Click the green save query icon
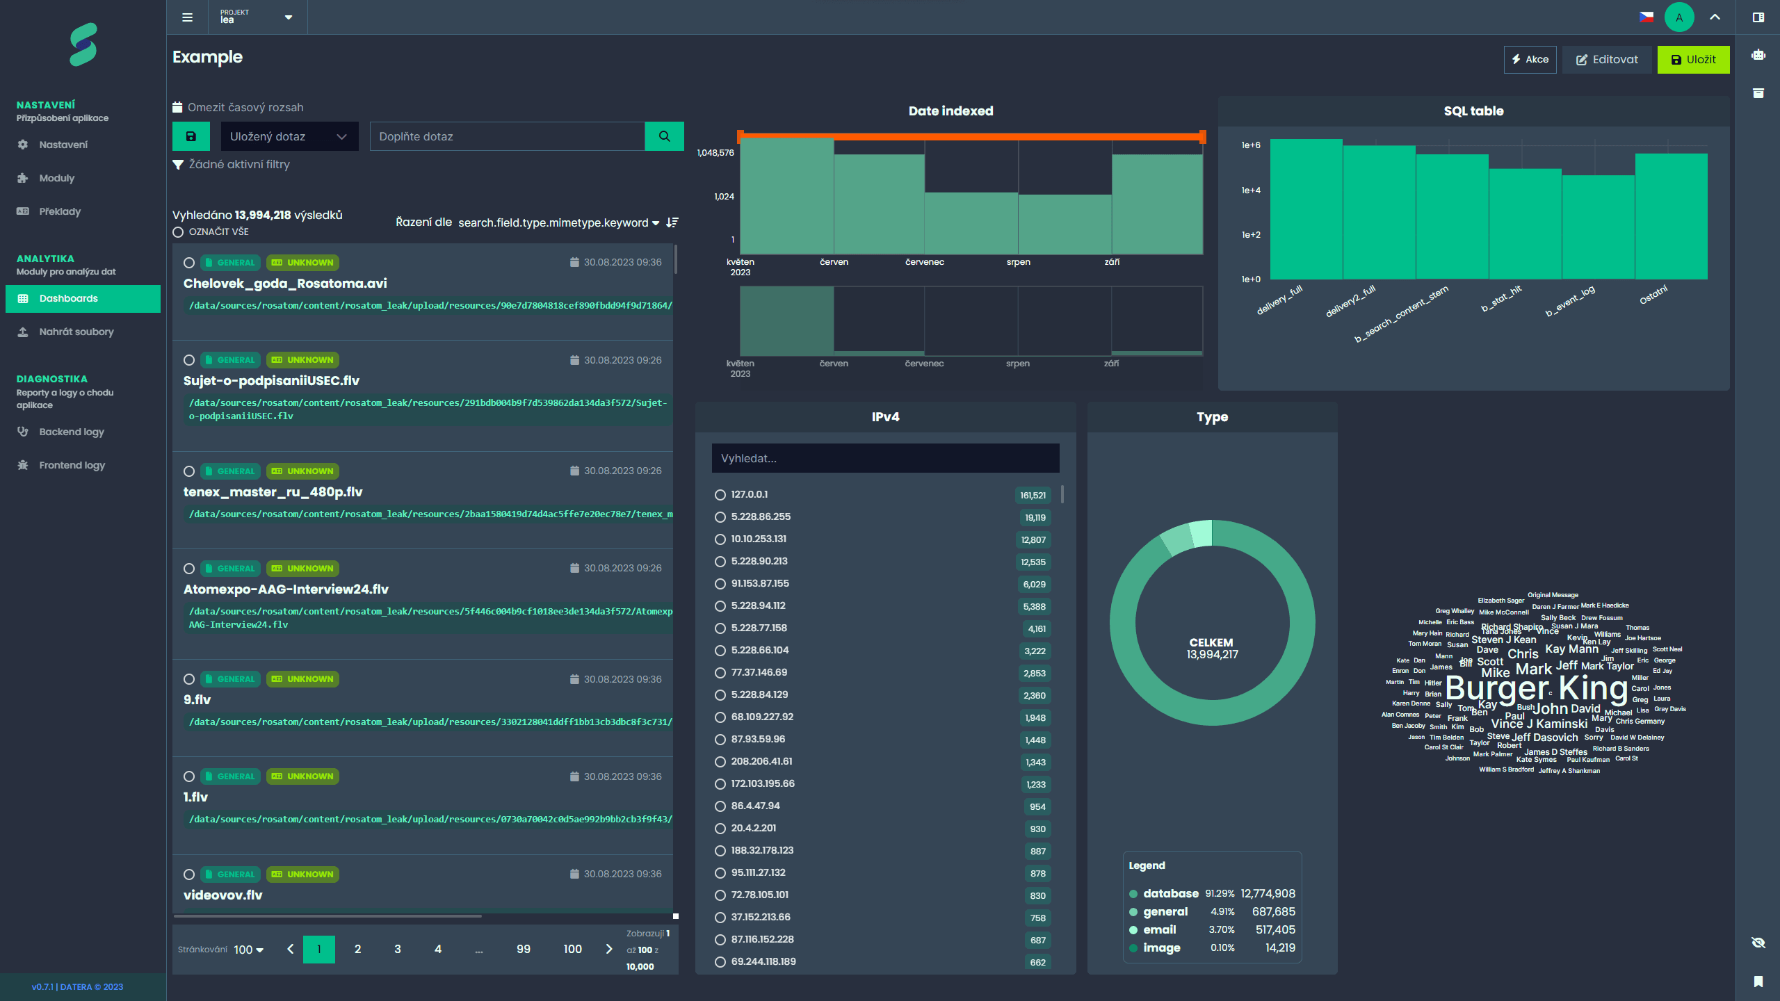 point(191,136)
